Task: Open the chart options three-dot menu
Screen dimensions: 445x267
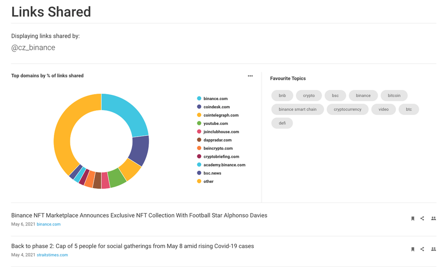Action: 250,76
